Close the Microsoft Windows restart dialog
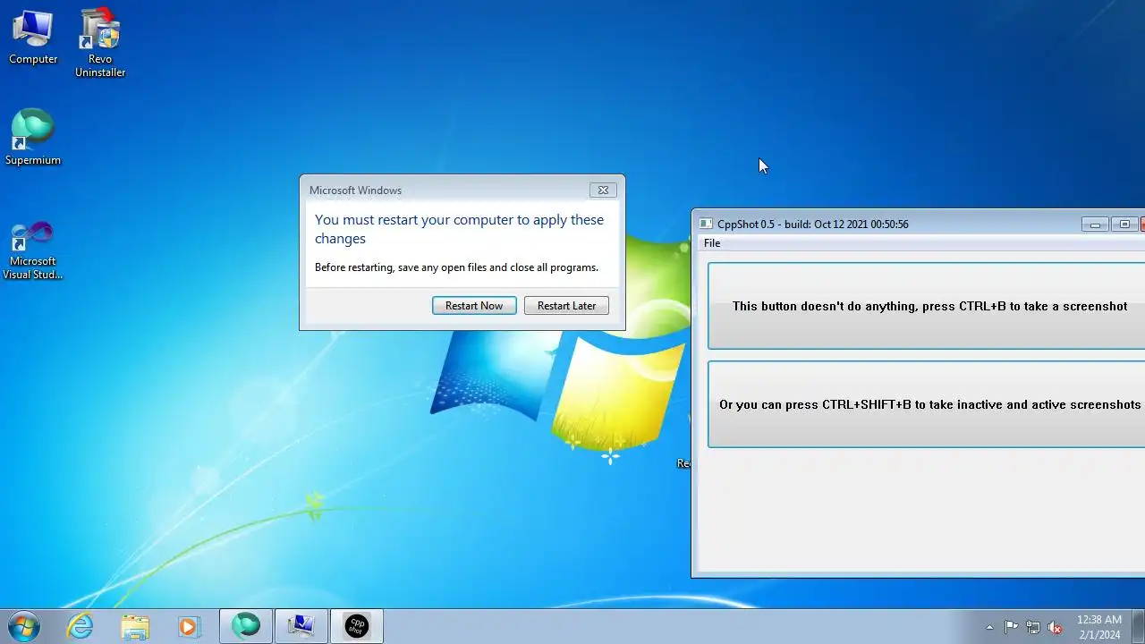Image resolution: width=1145 pixels, height=644 pixels. 603,190
